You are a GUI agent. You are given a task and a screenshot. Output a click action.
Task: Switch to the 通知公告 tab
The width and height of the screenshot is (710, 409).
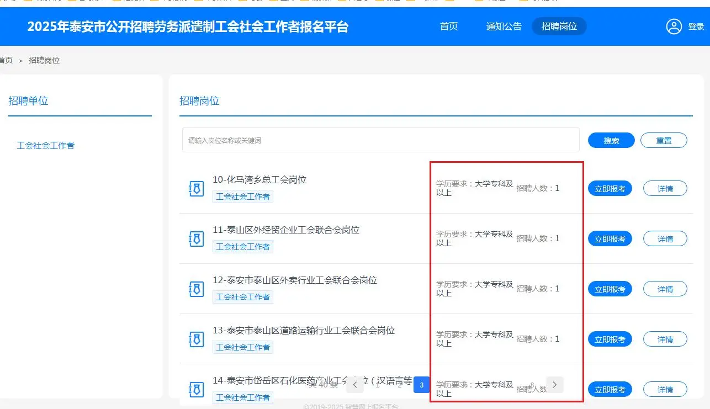503,26
